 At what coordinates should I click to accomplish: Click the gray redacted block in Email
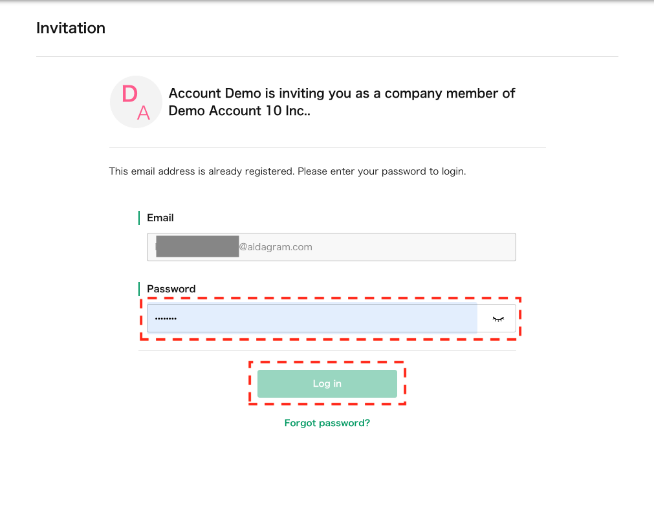click(197, 247)
